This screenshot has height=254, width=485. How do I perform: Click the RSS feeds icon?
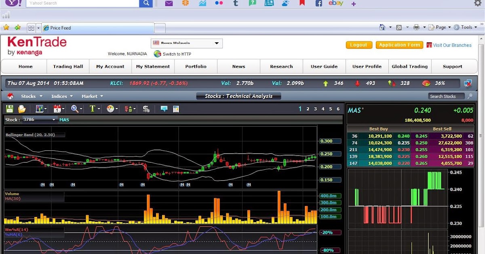(x=399, y=27)
